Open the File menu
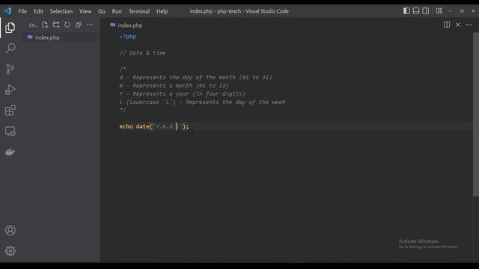This screenshot has height=269, width=479. point(22,11)
